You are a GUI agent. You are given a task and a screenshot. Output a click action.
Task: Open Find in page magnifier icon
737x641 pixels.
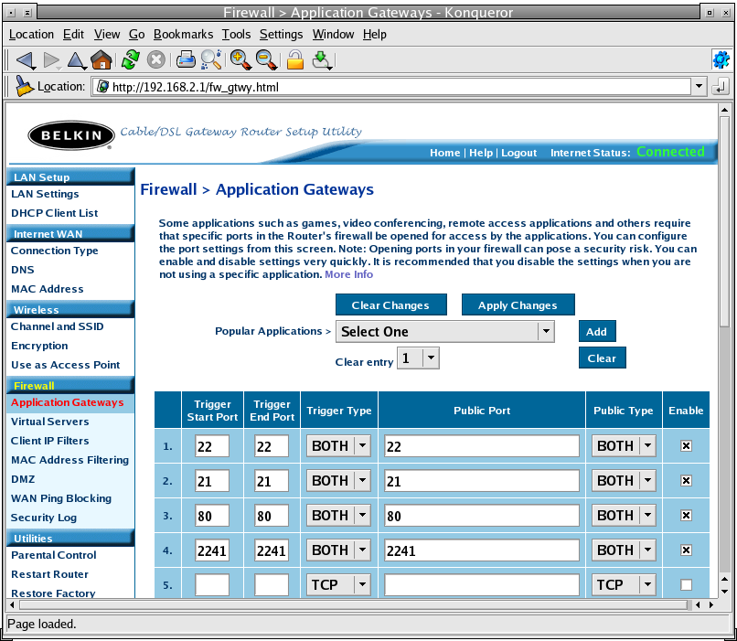coord(211,60)
